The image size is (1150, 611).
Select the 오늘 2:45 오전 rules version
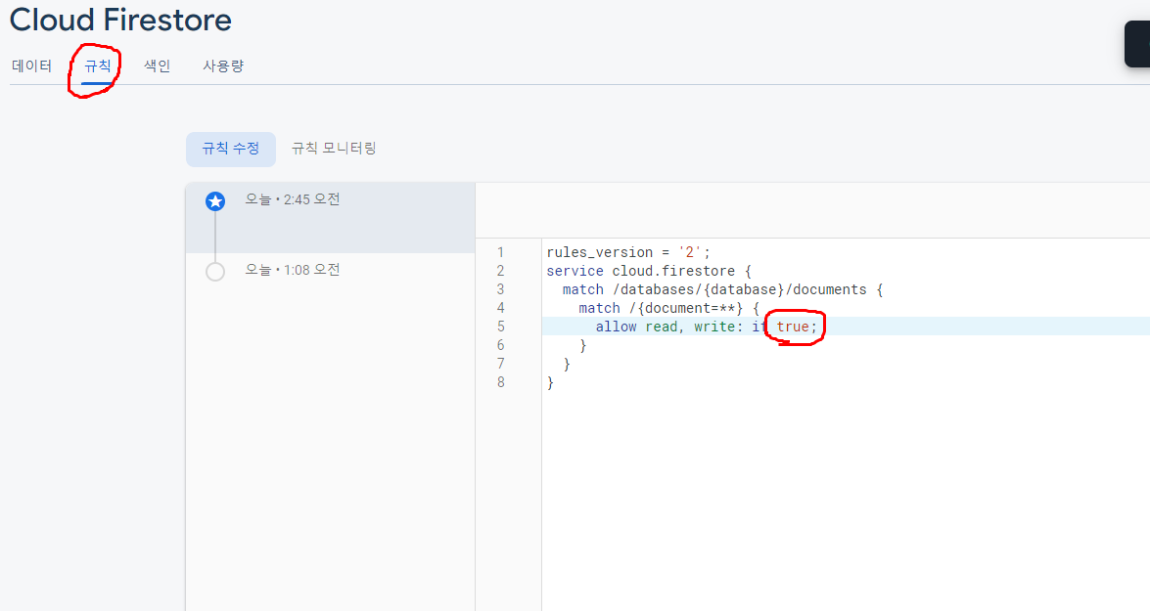tap(330, 218)
